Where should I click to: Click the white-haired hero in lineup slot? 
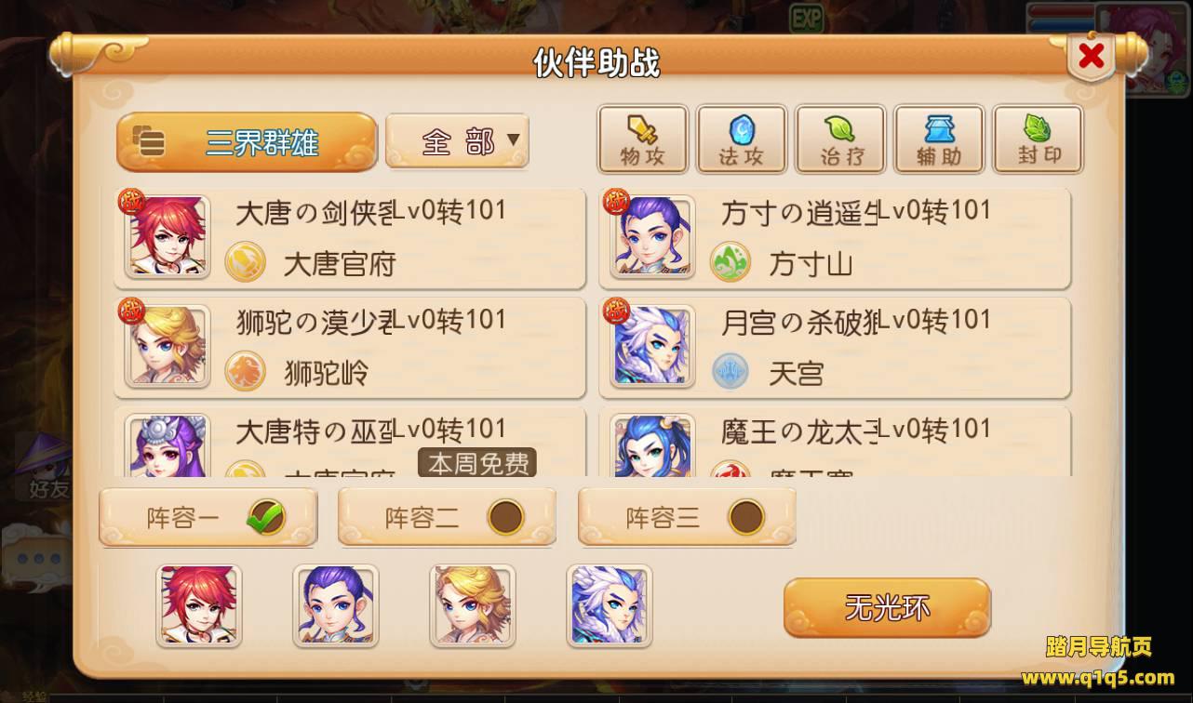[610, 605]
